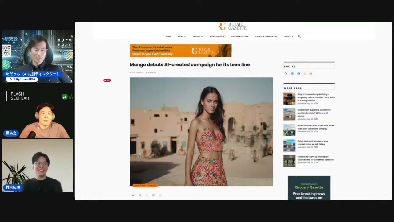
Task: Click the Grocery Gazette promo box
Action: [309, 188]
